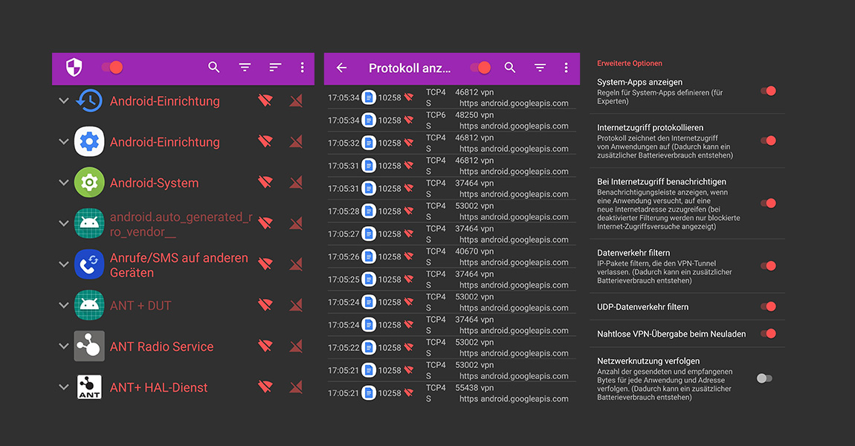Expand the Anrufe/SMS auf anderen Geräten row

tap(64, 265)
